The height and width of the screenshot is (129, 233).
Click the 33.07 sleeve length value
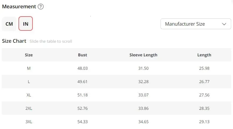click(x=143, y=95)
